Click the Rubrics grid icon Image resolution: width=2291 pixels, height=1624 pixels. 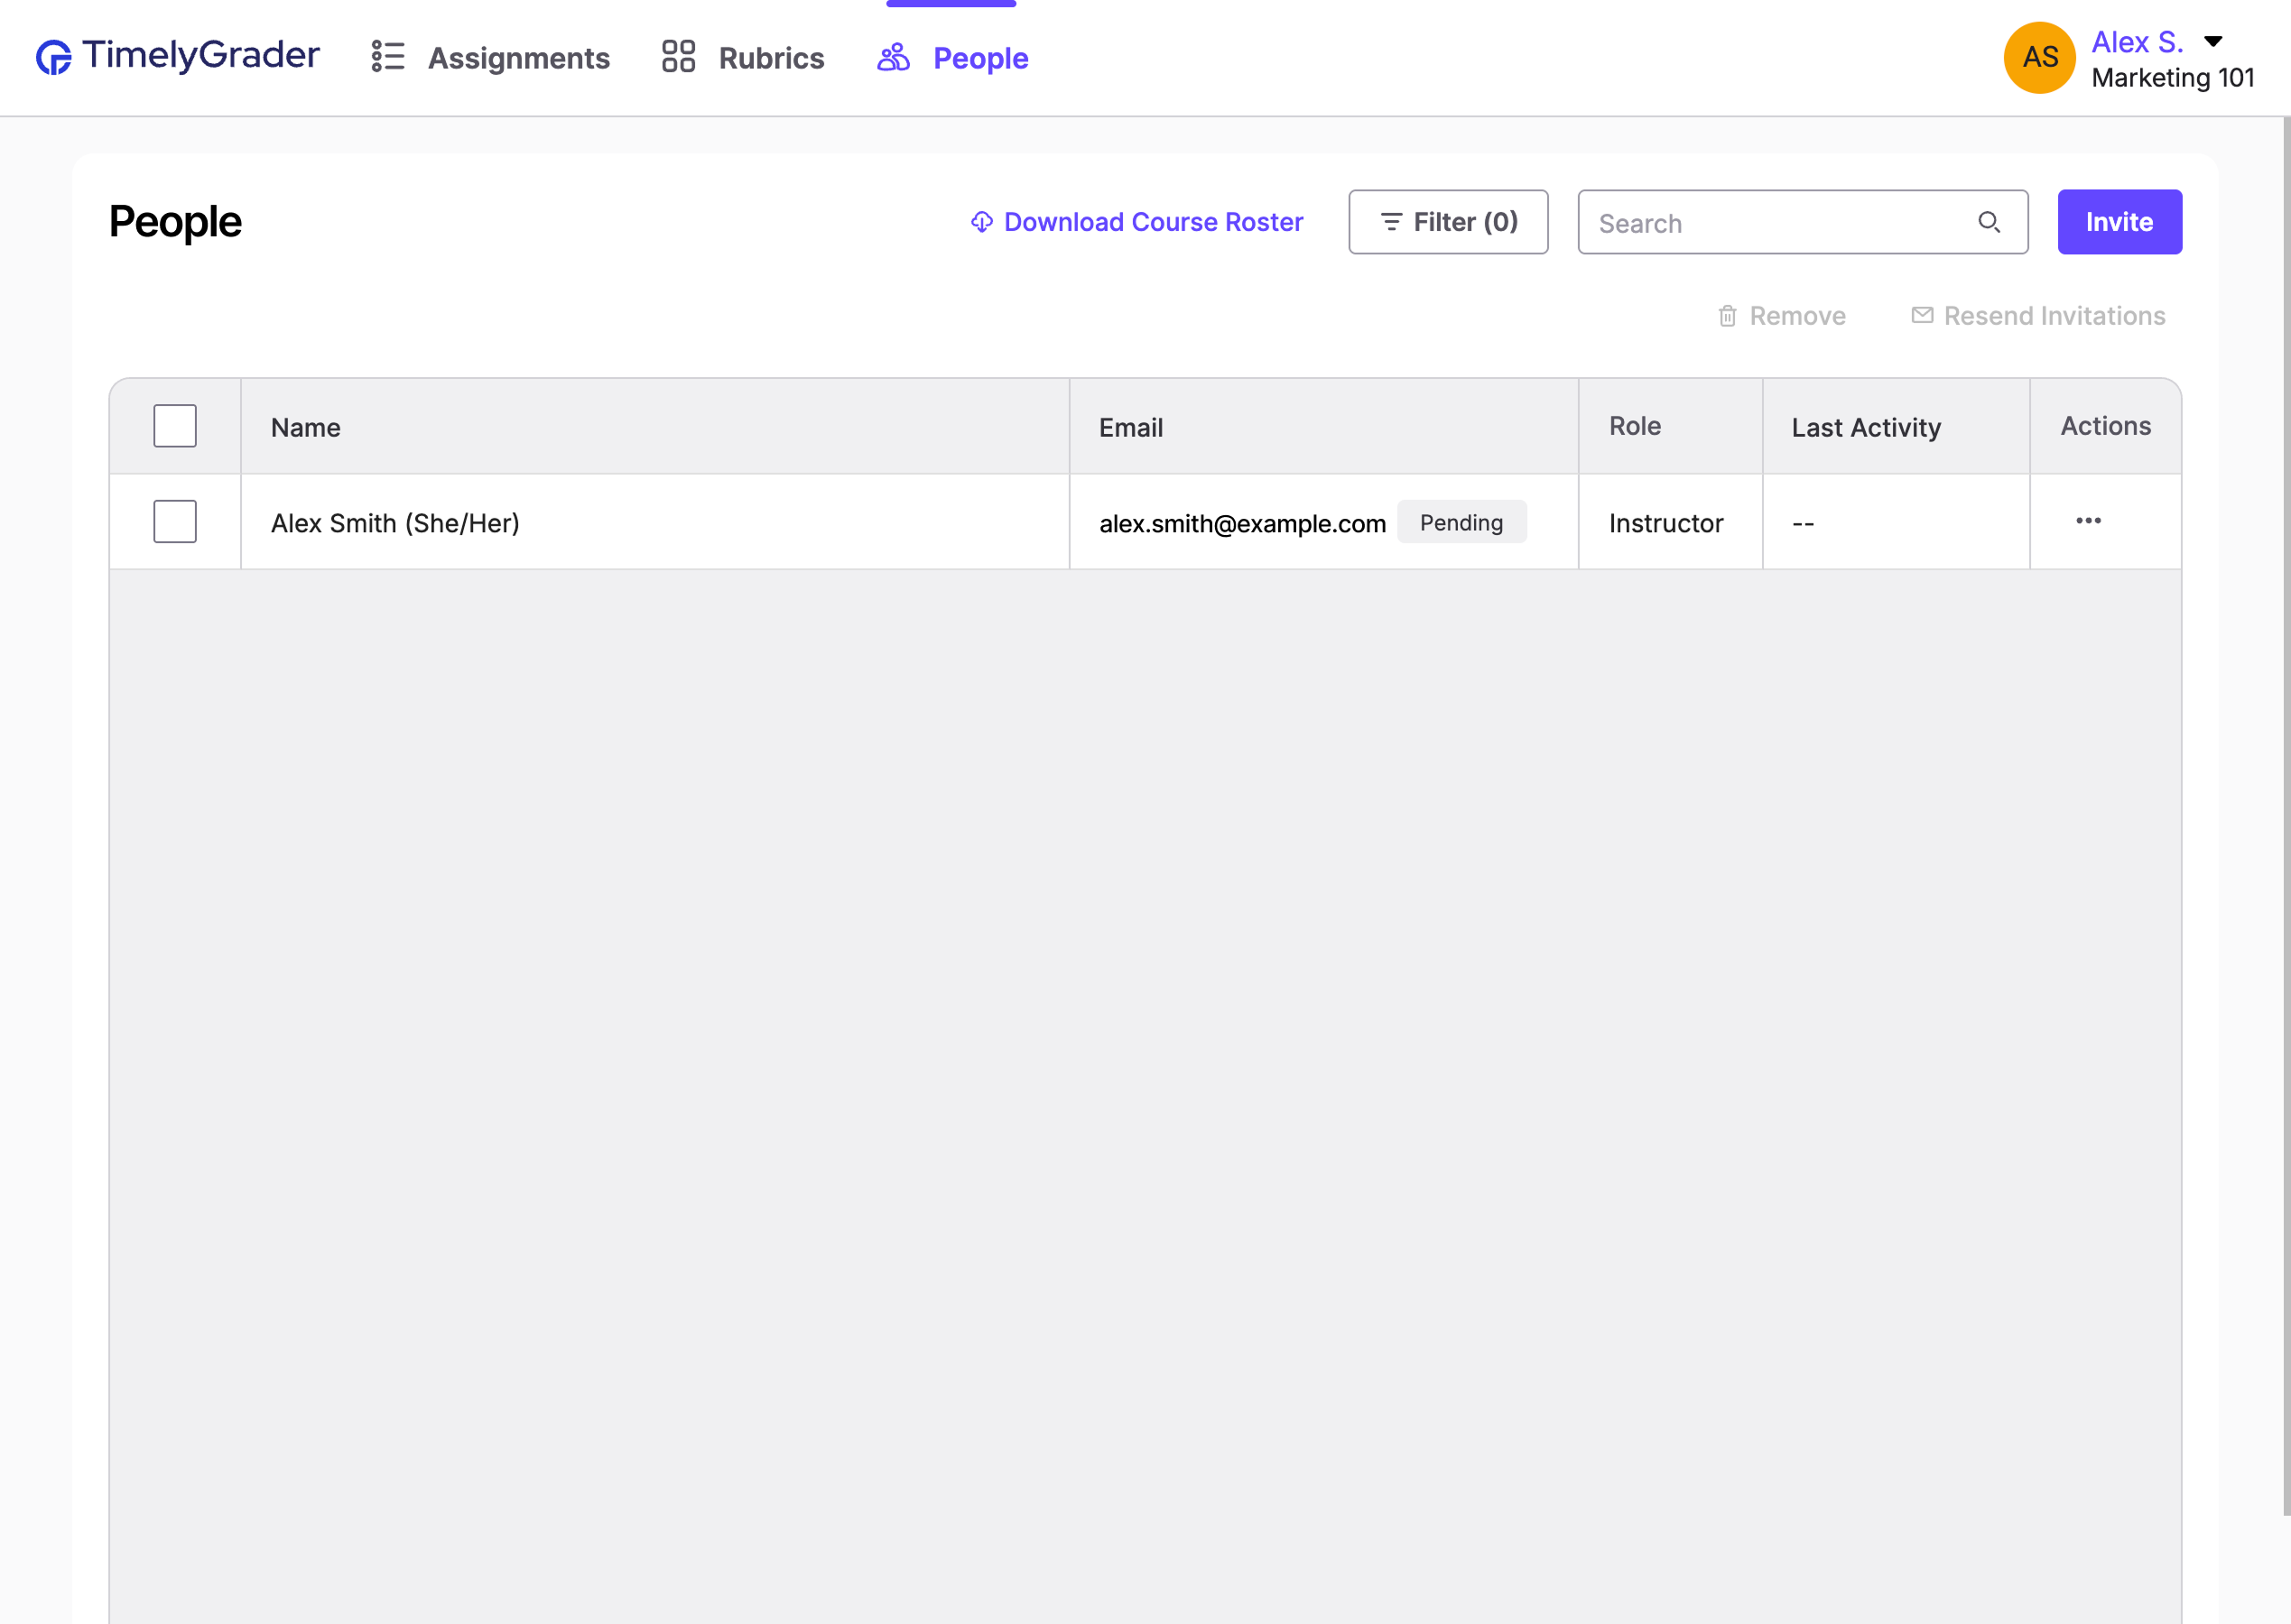677,57
